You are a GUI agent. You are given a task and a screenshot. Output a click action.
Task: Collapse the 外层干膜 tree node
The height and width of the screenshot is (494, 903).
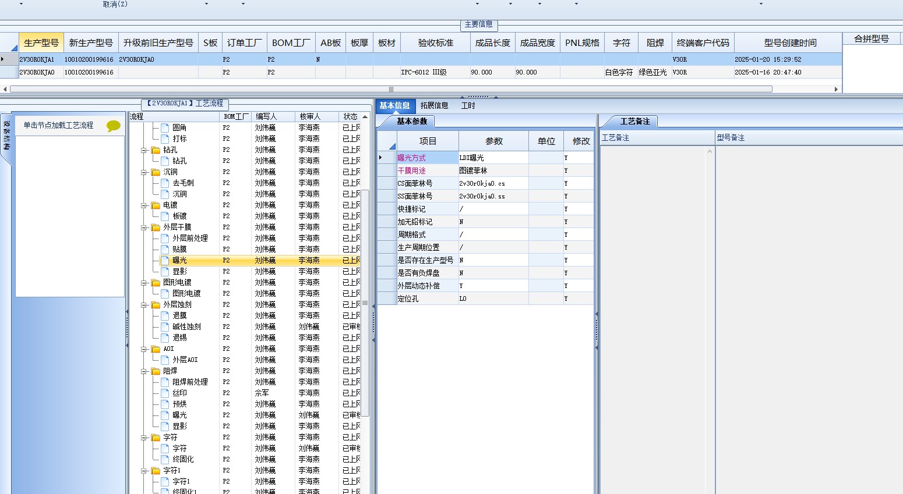pos(144,228)
